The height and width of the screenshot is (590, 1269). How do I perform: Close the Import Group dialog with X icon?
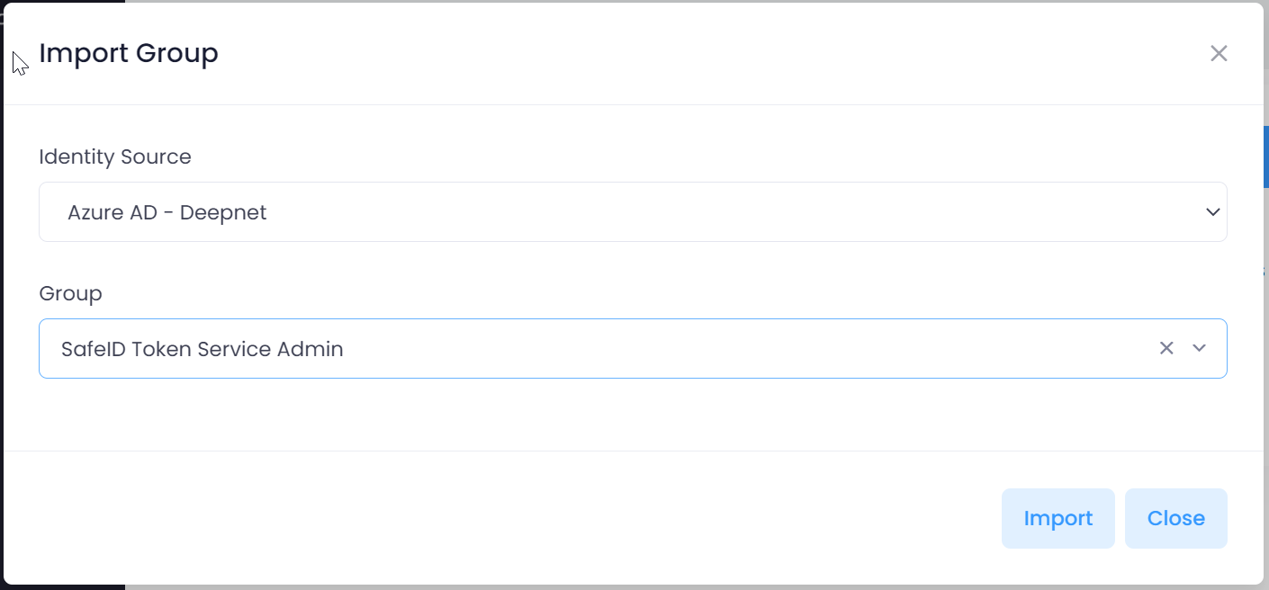click(x=1219, y=53)
